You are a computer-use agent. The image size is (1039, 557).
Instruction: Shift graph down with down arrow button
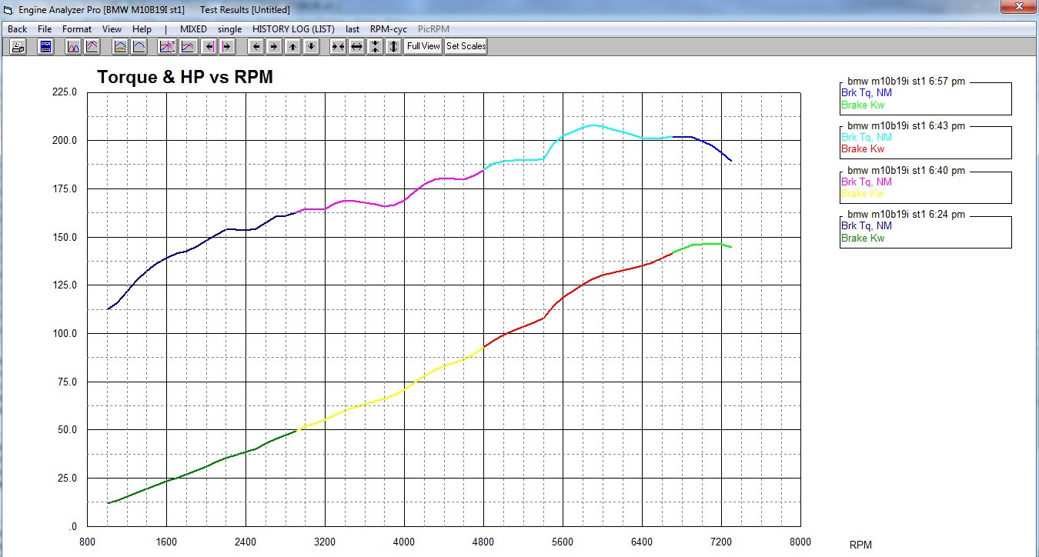coord(310,46)
